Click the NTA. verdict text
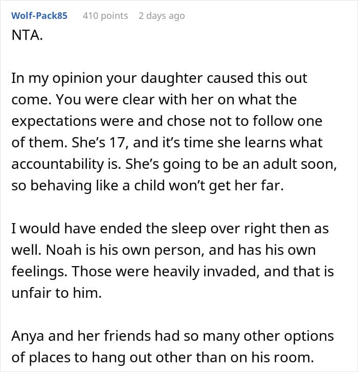The height and width of the screenshot is (372, 358). [x=27, y=35]
